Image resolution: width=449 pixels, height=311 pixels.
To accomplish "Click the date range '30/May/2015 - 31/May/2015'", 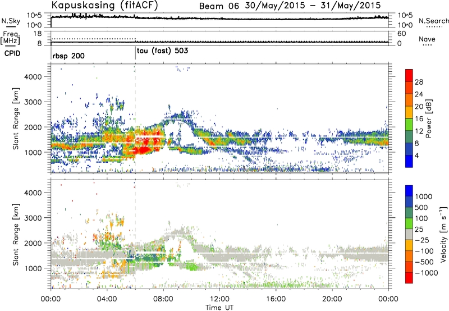I will tap(313, 6).
